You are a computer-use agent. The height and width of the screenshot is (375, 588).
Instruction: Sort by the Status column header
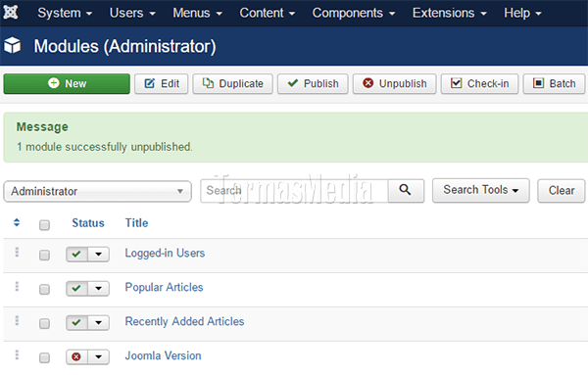click(x=88, y=223)
